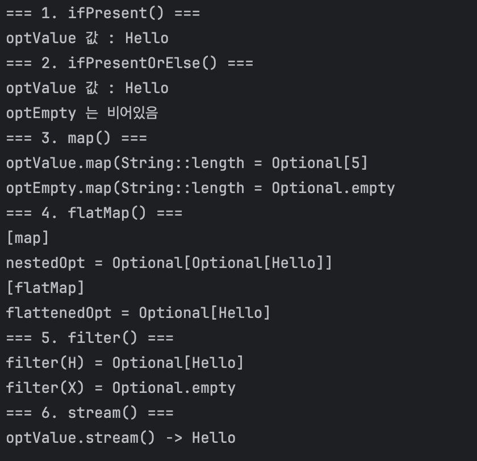The image size is (477, 461).
Task: Click the "[flatMap]" label line
Action: click(x=45, y=288)
